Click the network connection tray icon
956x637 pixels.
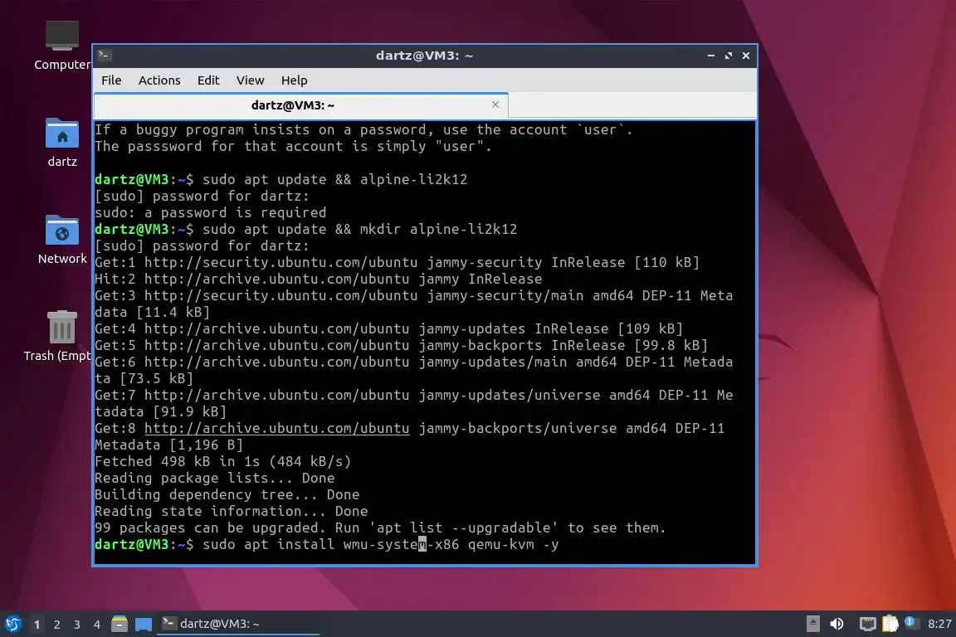(x=867, y=624)
